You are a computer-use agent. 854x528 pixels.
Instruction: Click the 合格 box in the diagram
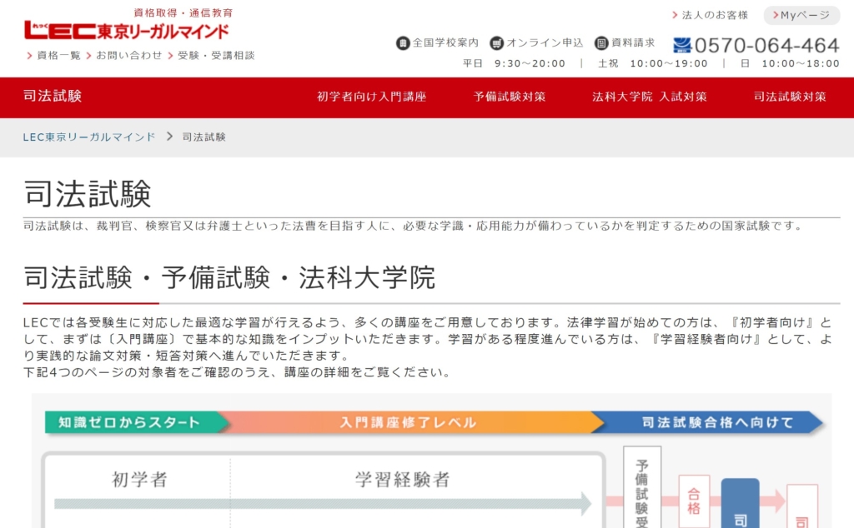(x=694, y=501)
